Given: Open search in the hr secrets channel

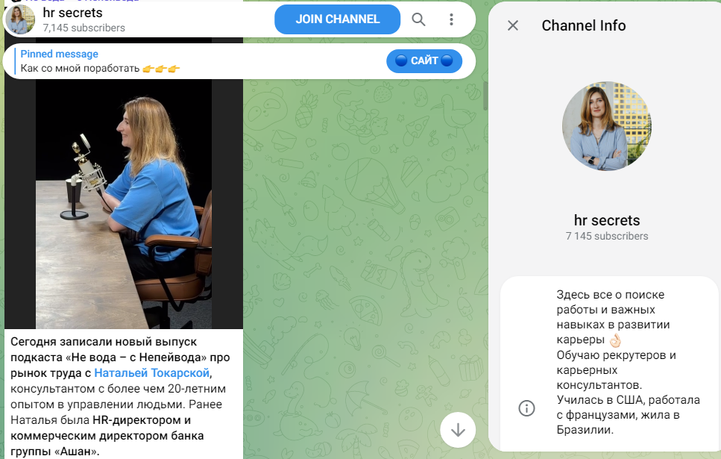Looking at the screenshot, I should click(418, 19).
